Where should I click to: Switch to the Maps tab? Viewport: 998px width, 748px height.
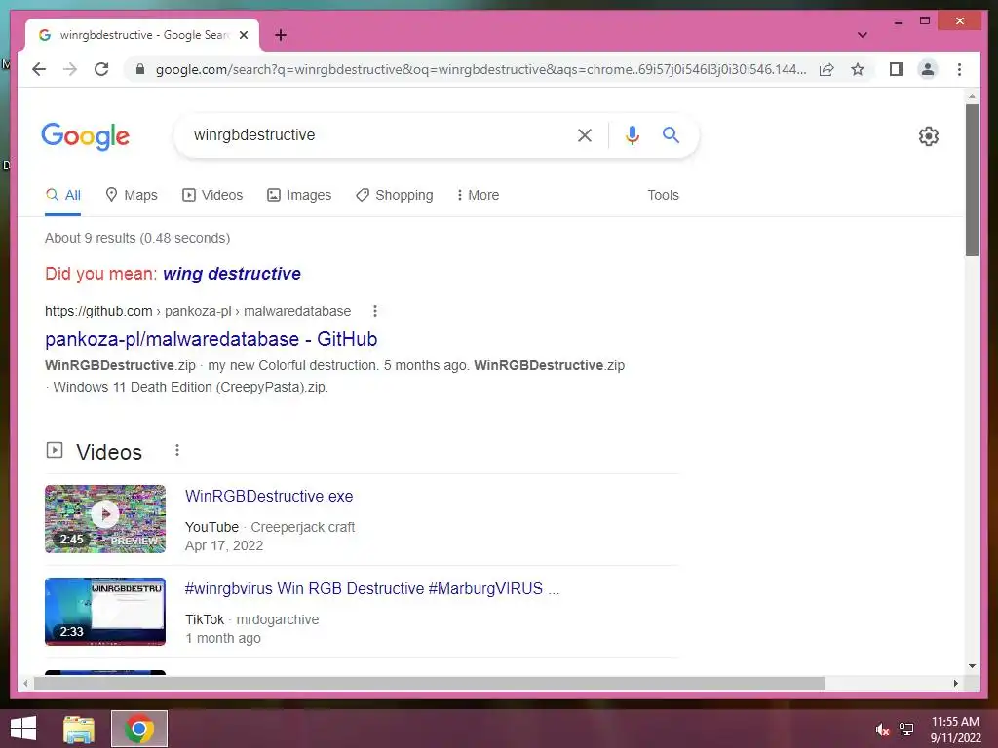pos(132,195)
